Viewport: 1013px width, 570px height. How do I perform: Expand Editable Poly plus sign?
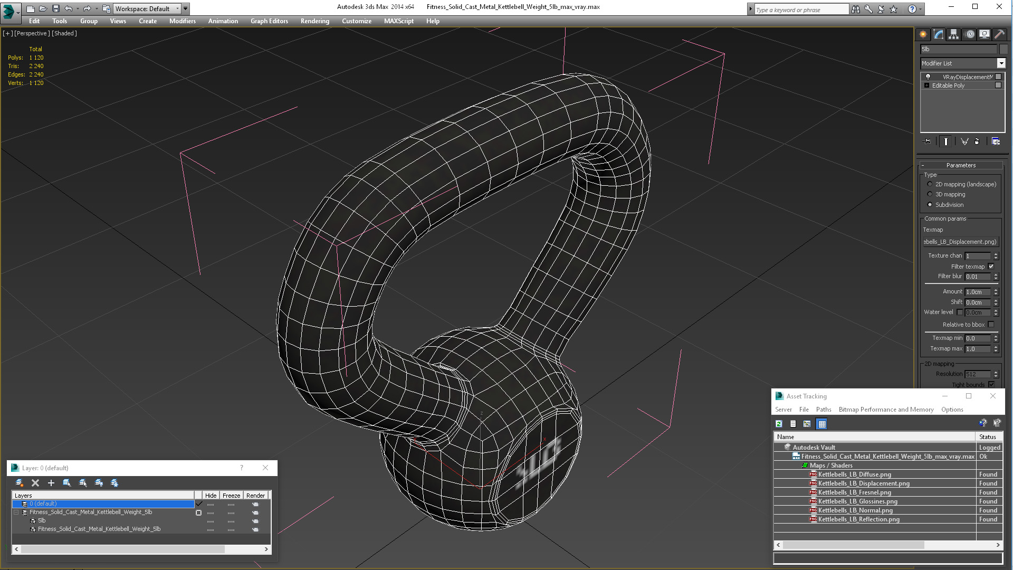[x=926, y=85]
